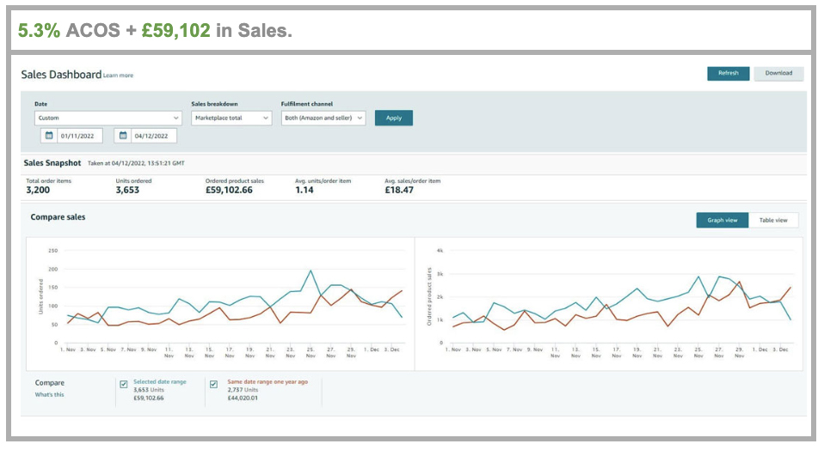Select the Avg. sales/order item value £18.47
Image resolution: width=824 pixels, height=450 pixels.
click(x=400, y=190)
